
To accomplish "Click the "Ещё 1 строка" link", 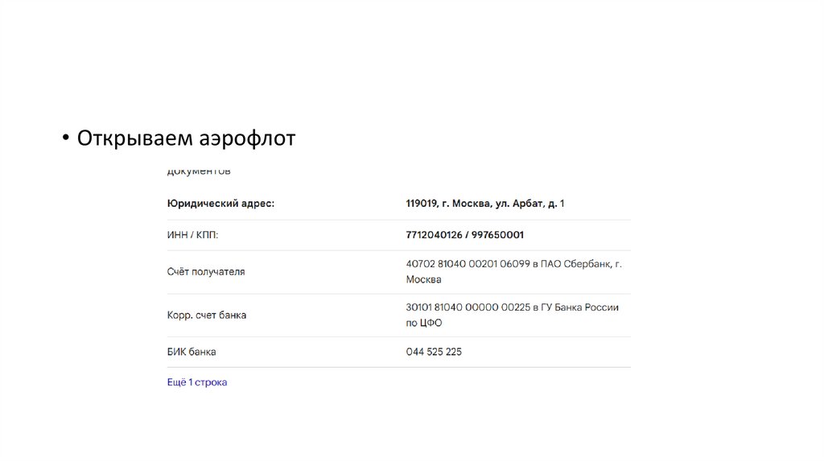I will 197,382.
